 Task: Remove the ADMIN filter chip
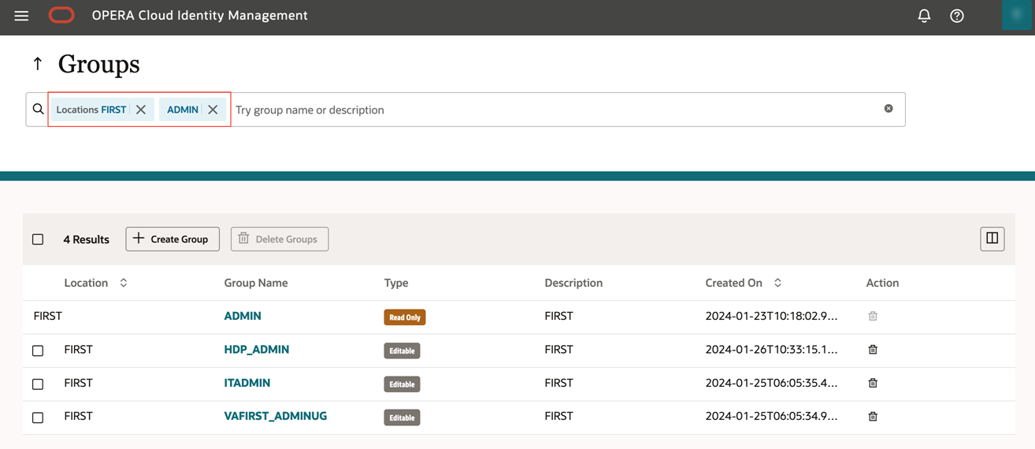click(213, 109)
